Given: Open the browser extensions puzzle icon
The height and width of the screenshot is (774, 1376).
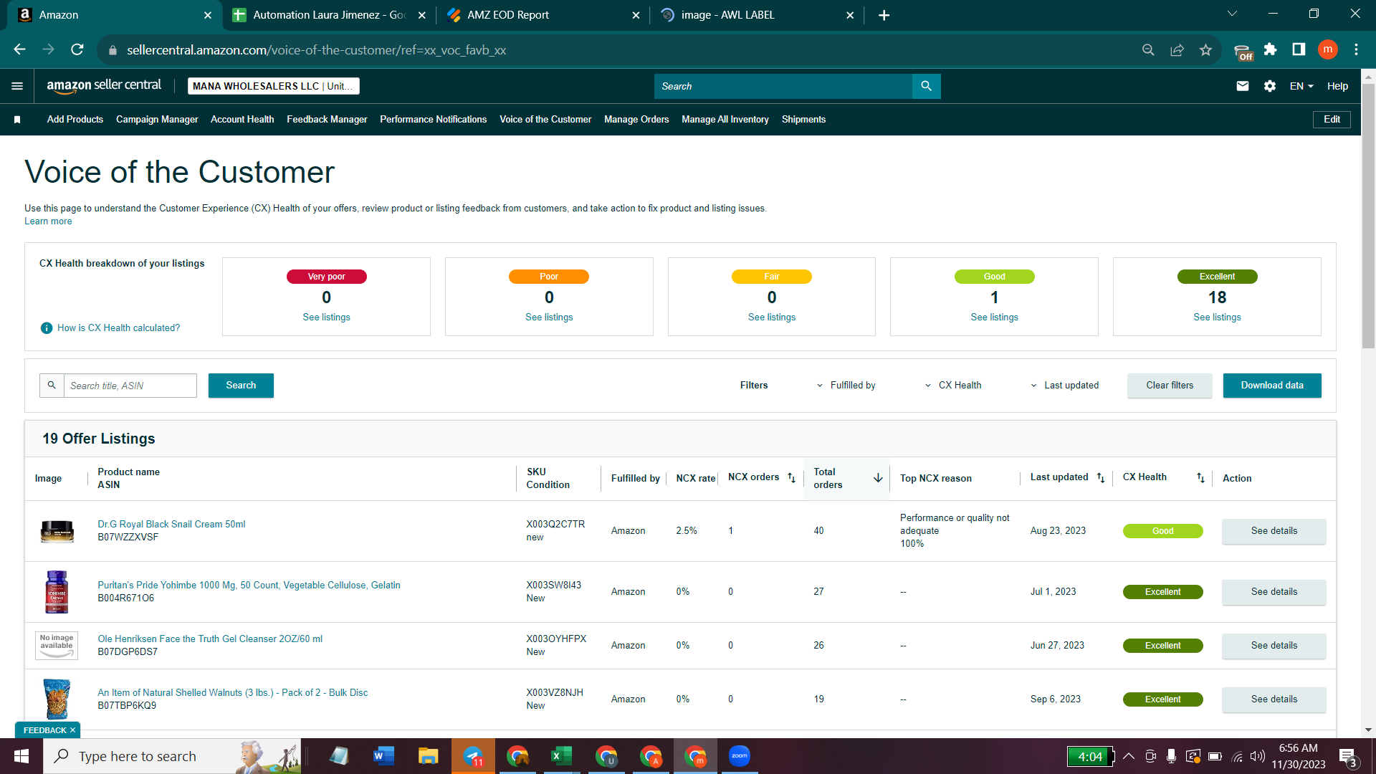Looking at the screenshot, I should click(x=1270, y=49).
